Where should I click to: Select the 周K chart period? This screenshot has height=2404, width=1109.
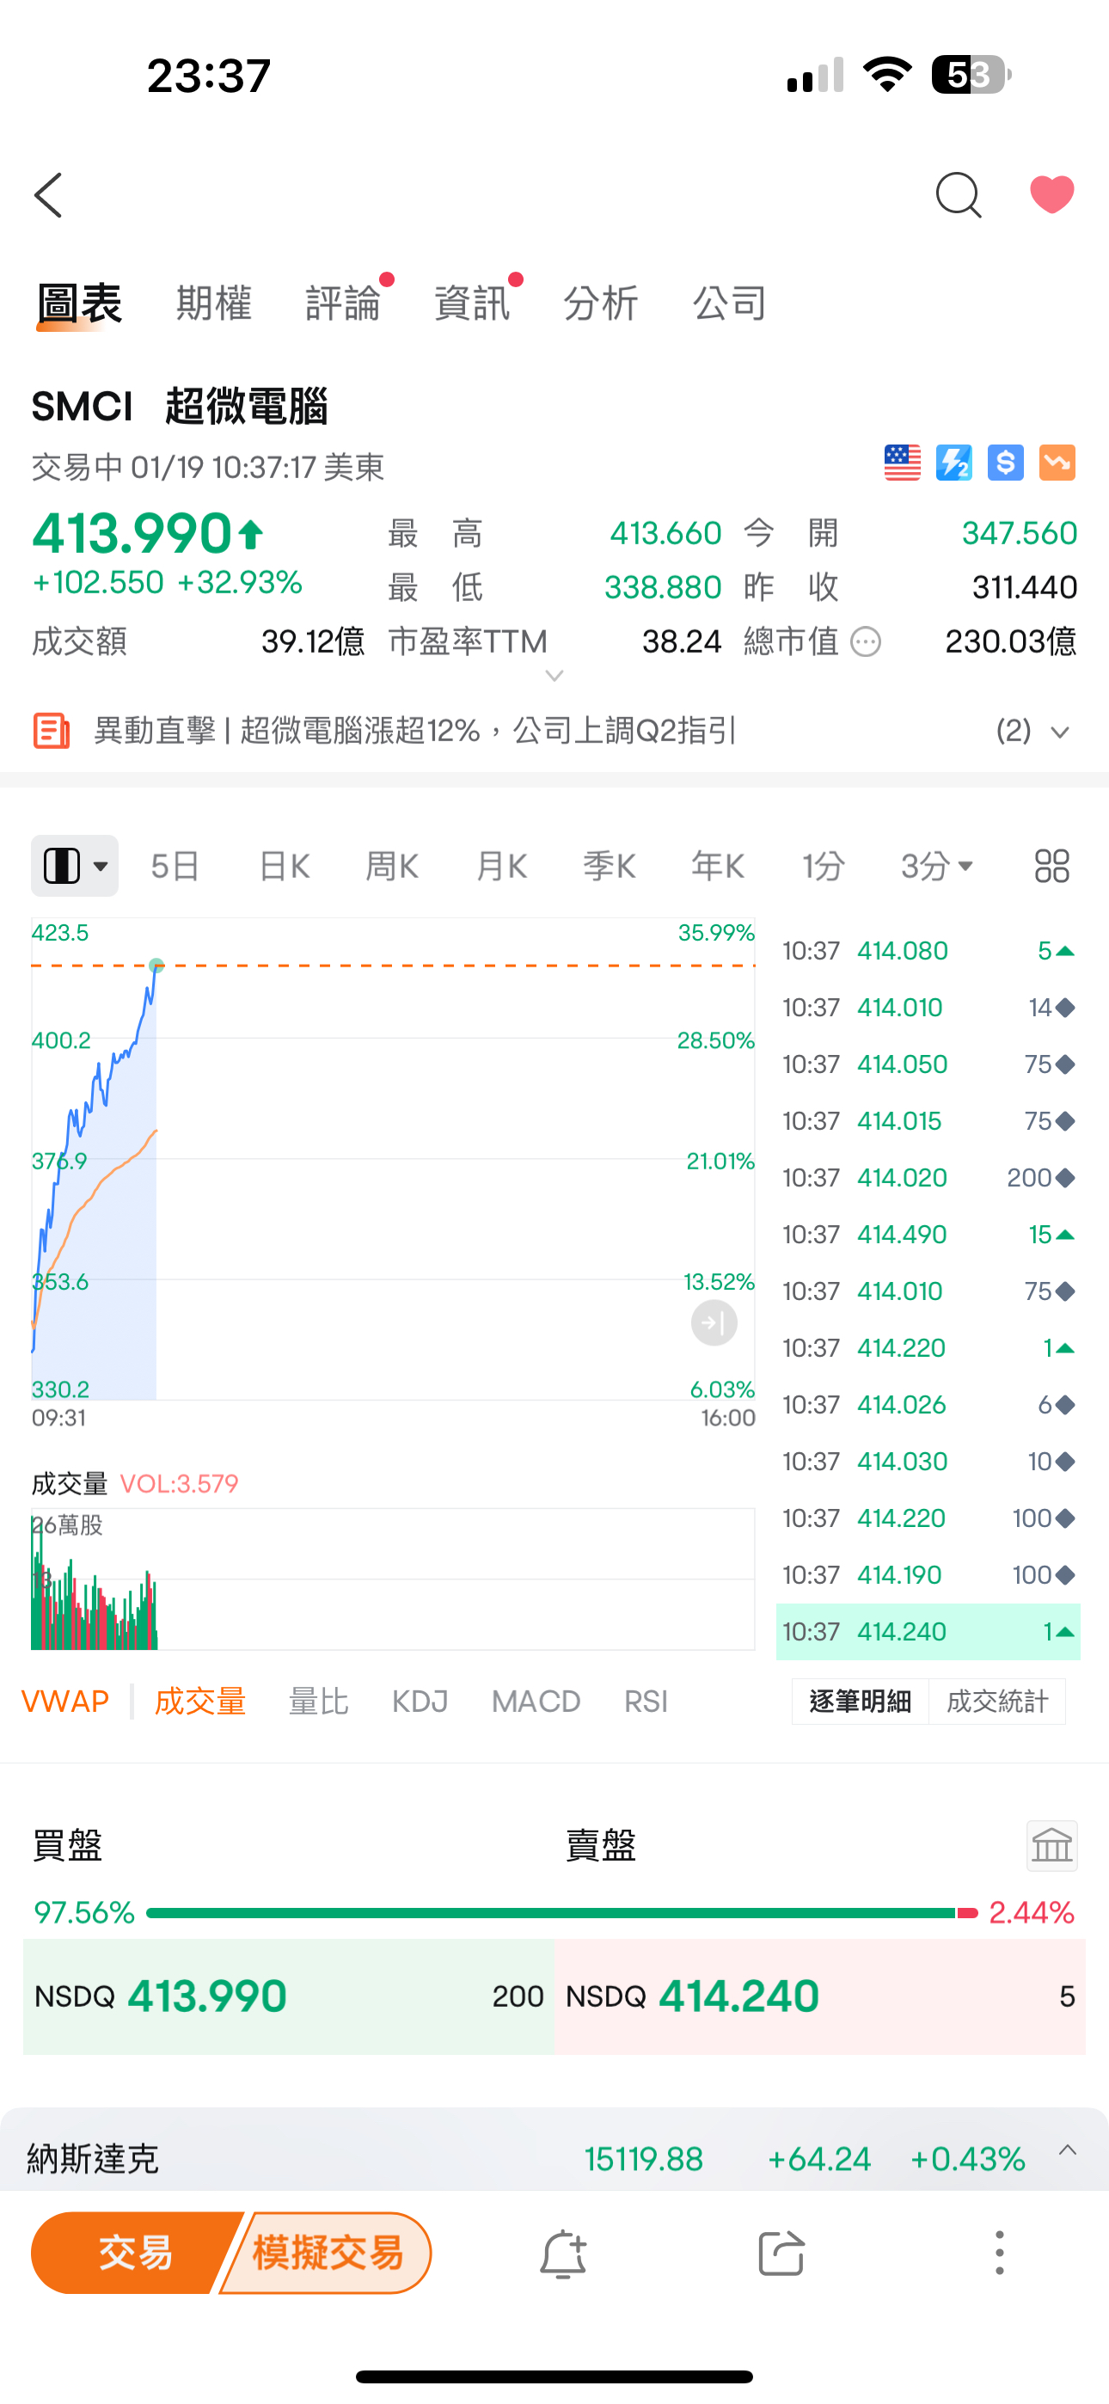click(392, 866)
